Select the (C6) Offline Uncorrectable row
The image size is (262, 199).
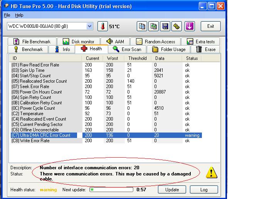(x=106, y=130)
